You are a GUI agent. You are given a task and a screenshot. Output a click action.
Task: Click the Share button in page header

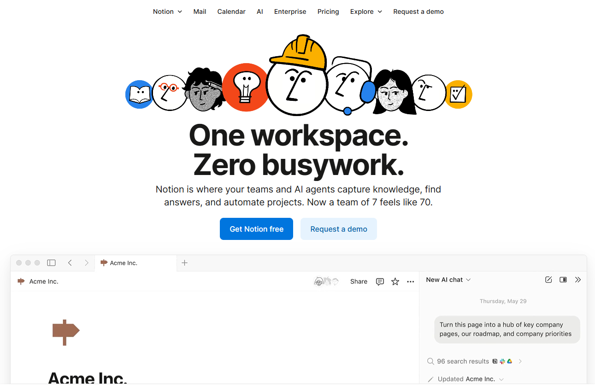359,282
